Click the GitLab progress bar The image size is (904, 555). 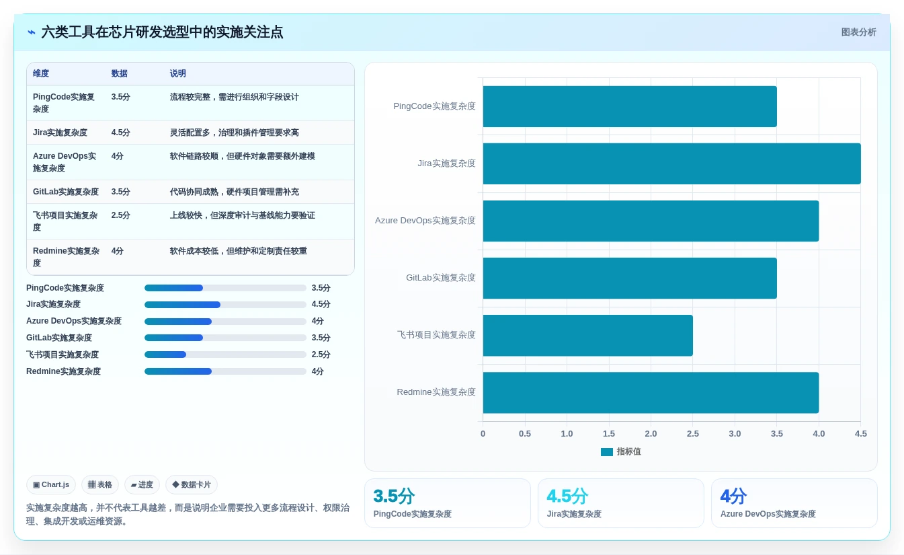pos(225,338)
